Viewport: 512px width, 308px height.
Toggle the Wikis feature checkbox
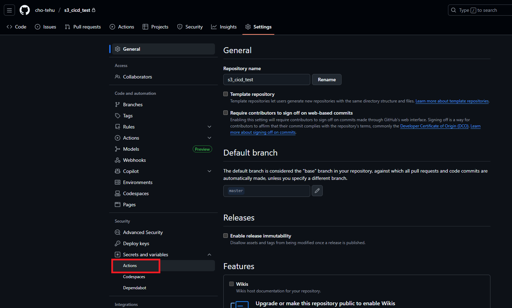[231, 284]
